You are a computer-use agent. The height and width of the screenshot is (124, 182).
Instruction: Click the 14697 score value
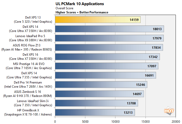pos(137,94)
